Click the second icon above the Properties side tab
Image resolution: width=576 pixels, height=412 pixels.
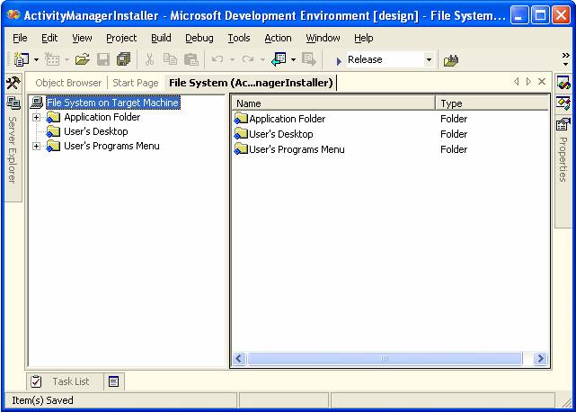[x=563, y=103]
